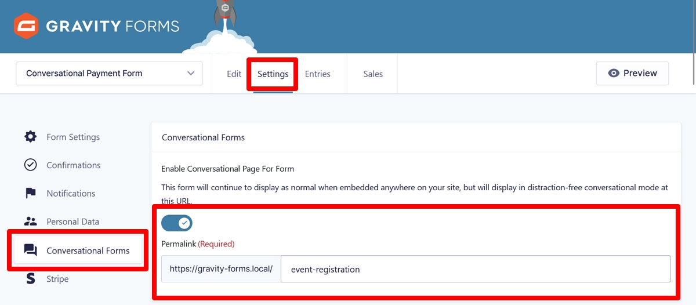Open the Settings tab

(273, 74)
